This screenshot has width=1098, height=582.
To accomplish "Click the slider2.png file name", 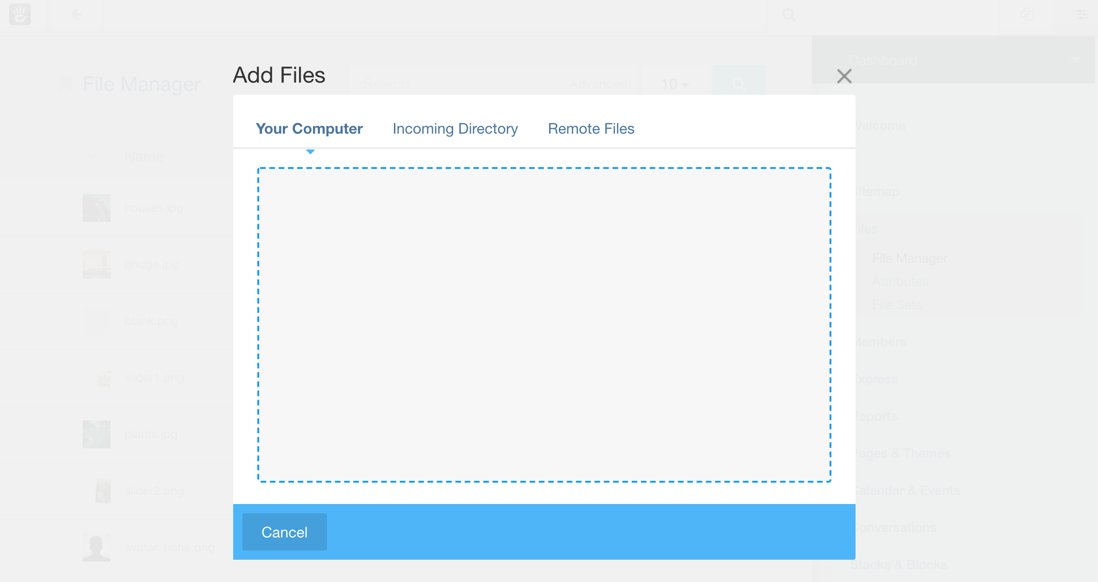I will point(154,491).
